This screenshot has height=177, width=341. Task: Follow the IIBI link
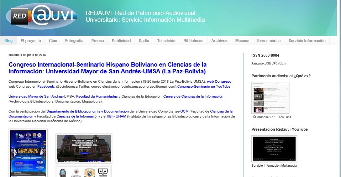110,116
